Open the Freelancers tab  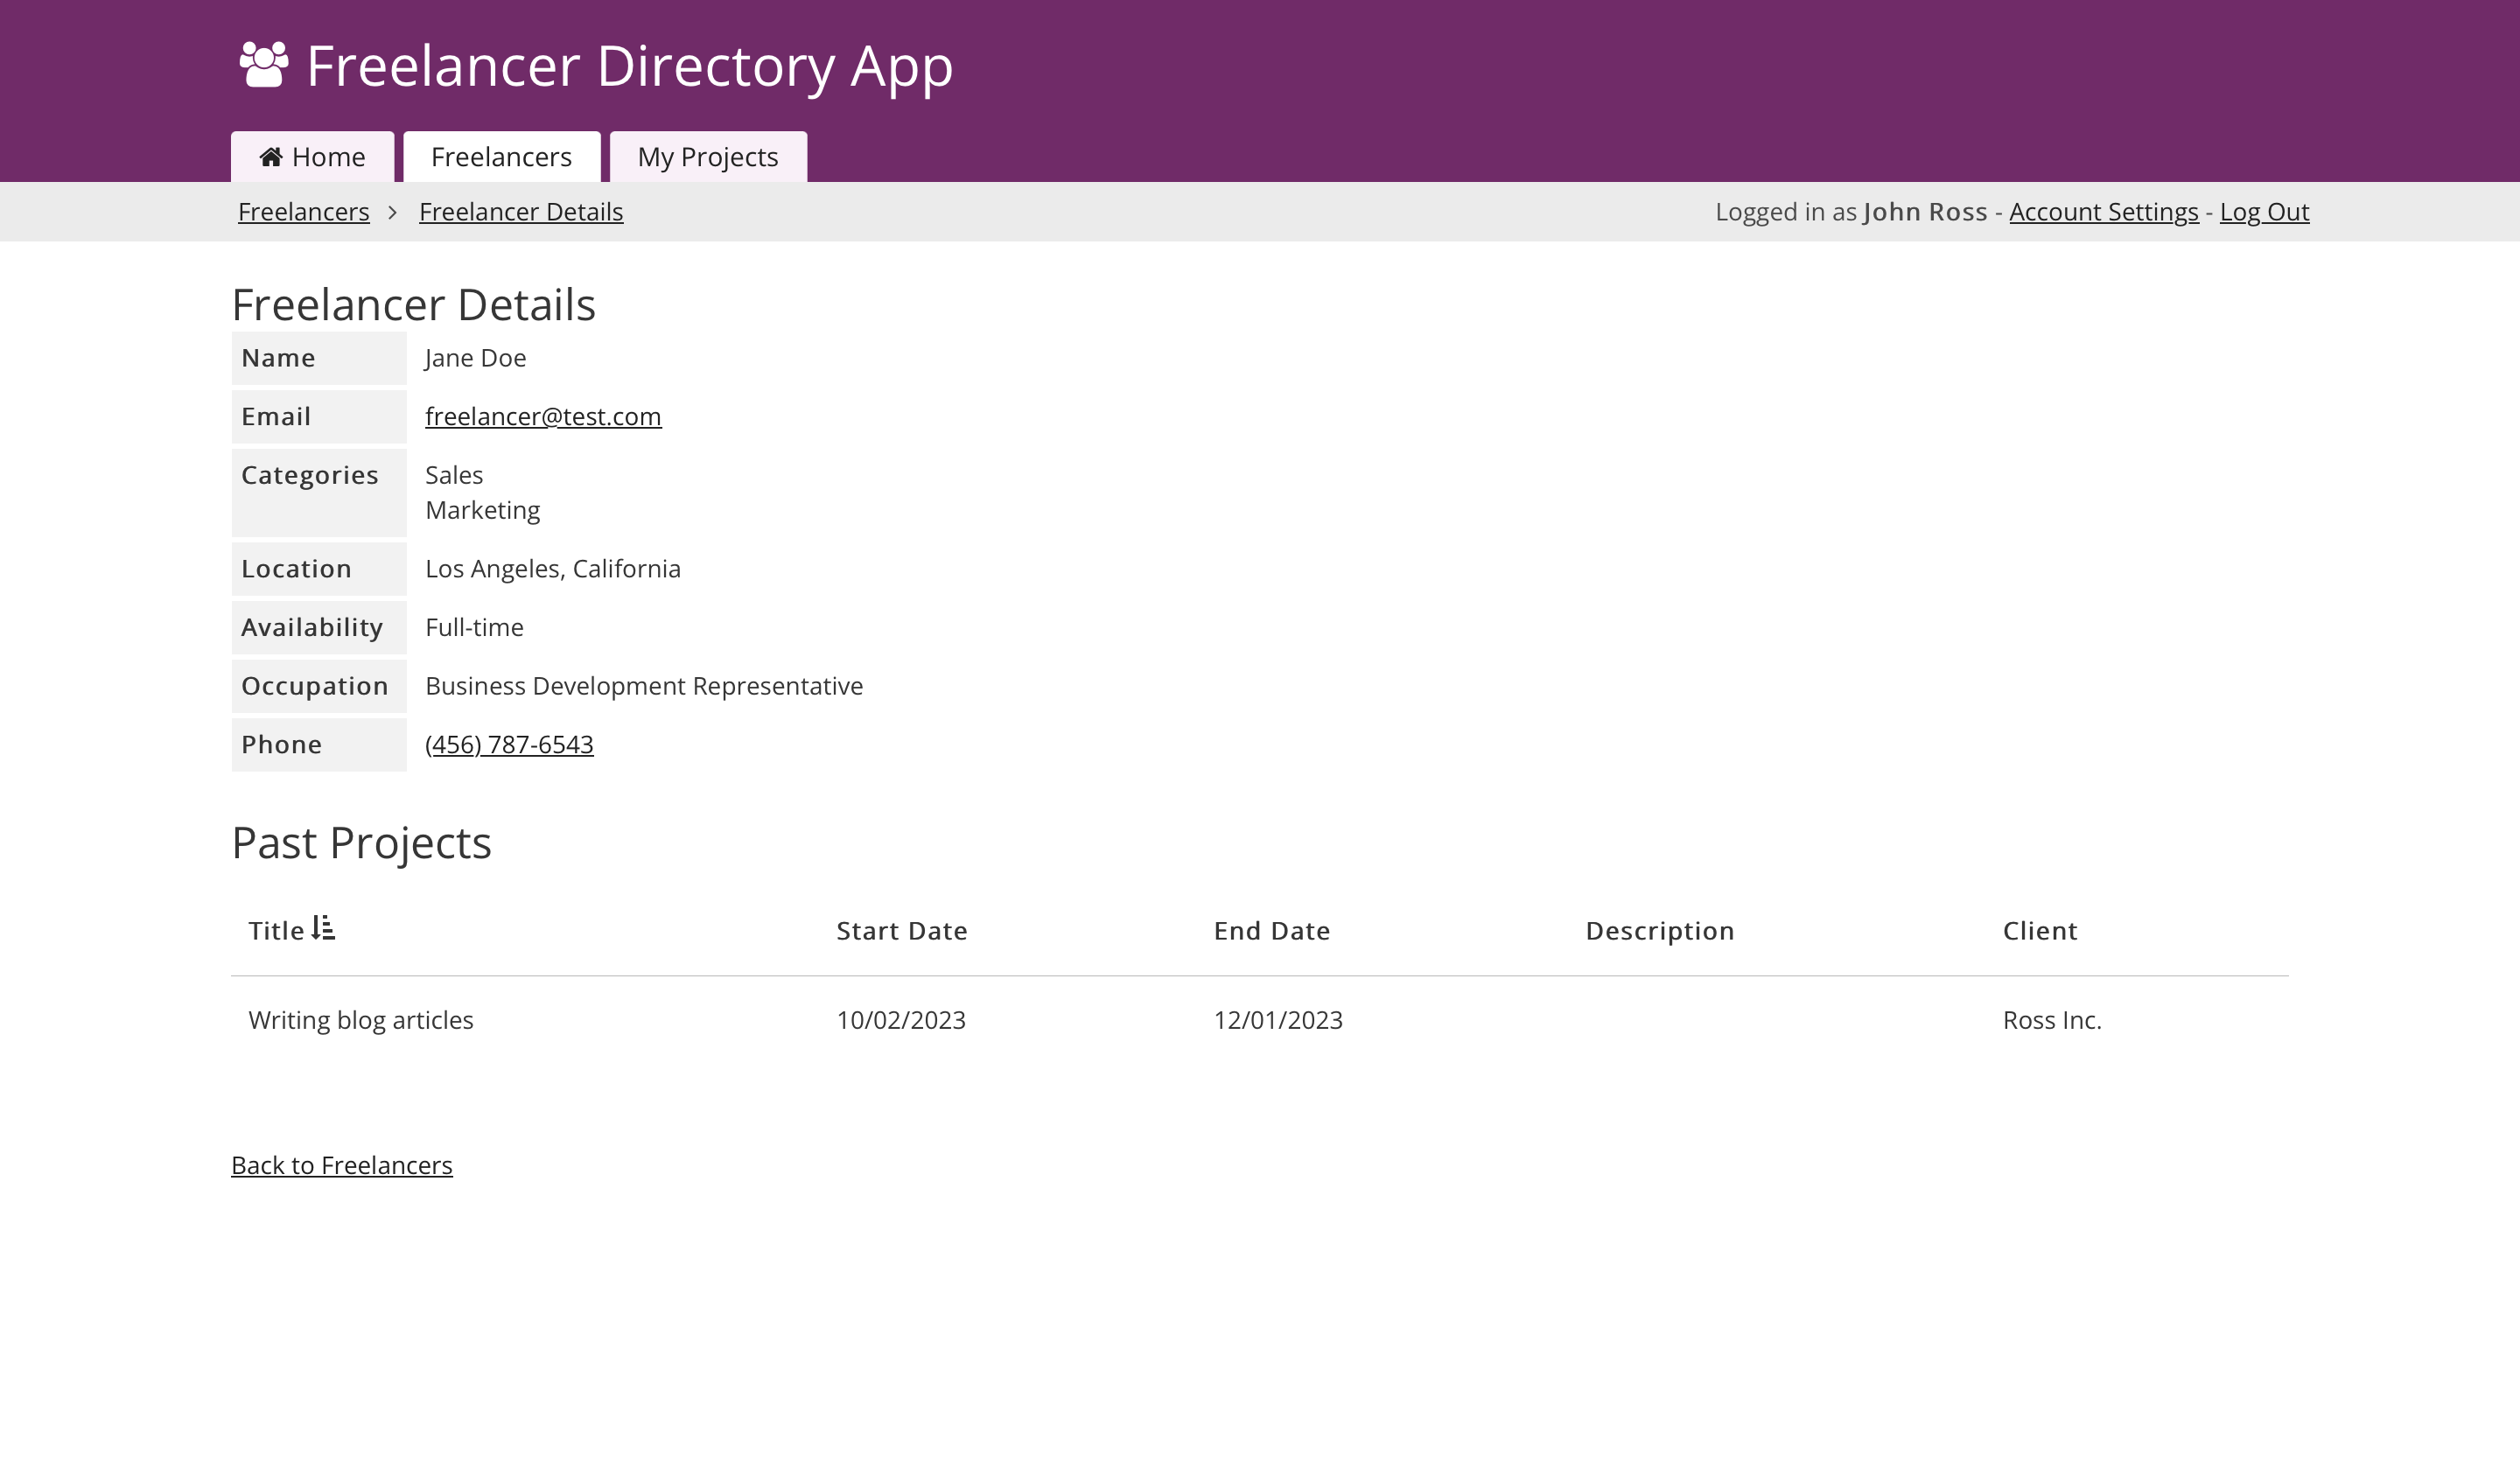501,157
